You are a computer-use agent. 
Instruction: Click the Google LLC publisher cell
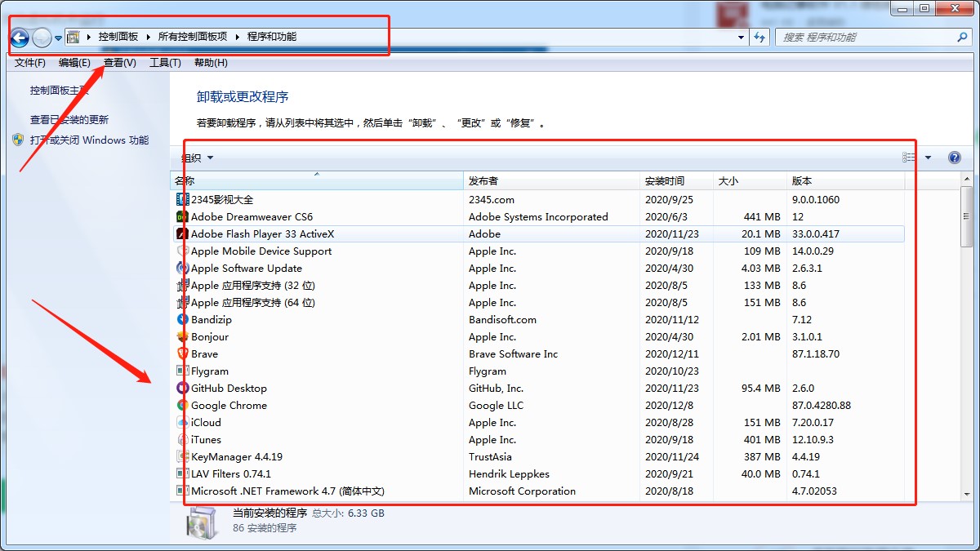496,405
